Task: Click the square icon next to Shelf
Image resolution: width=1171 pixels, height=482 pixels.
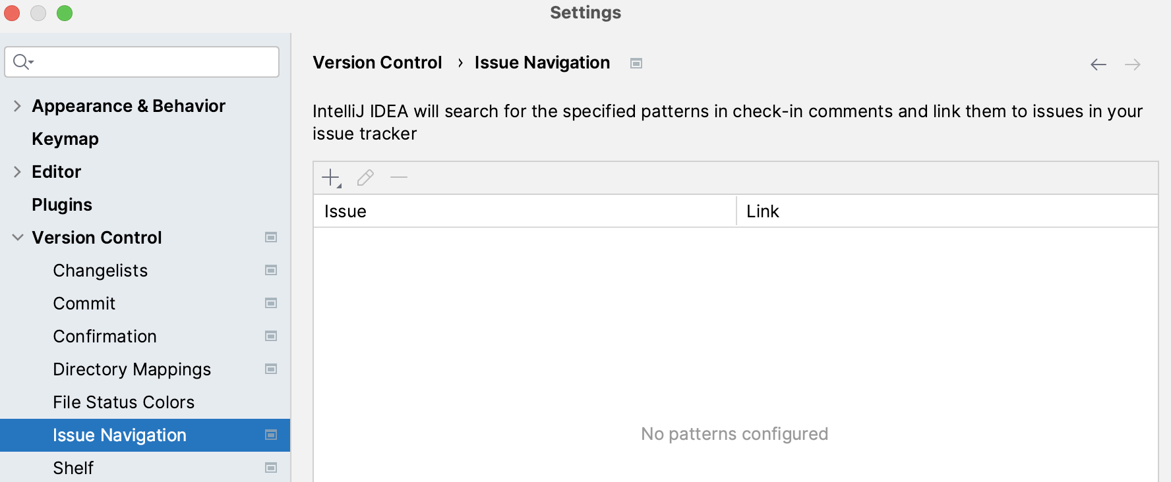Action: click(x=270, y=468)
